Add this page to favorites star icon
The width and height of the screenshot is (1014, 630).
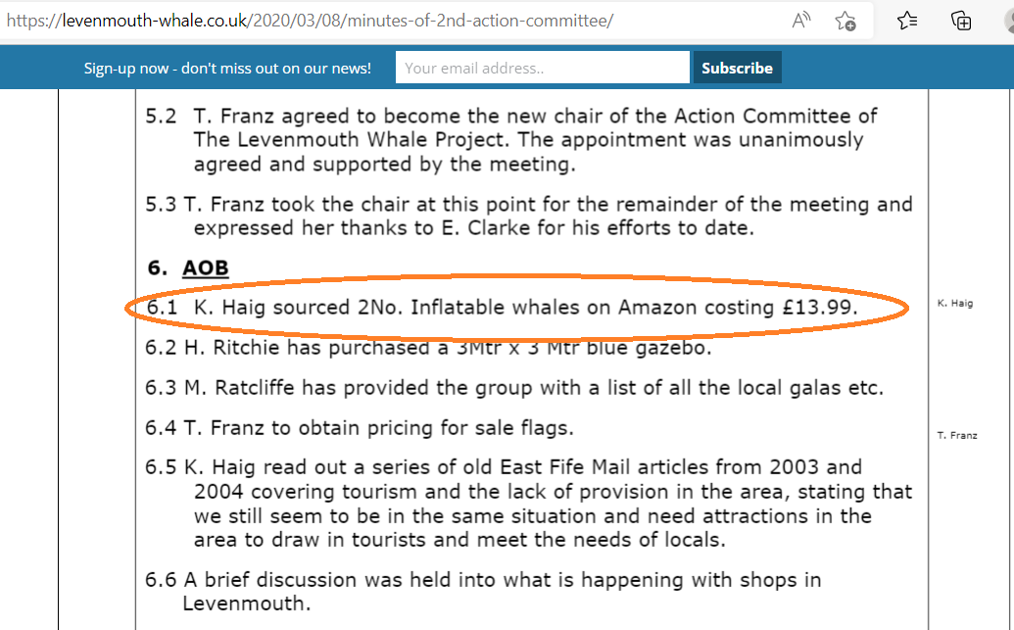tap(845, 21)
